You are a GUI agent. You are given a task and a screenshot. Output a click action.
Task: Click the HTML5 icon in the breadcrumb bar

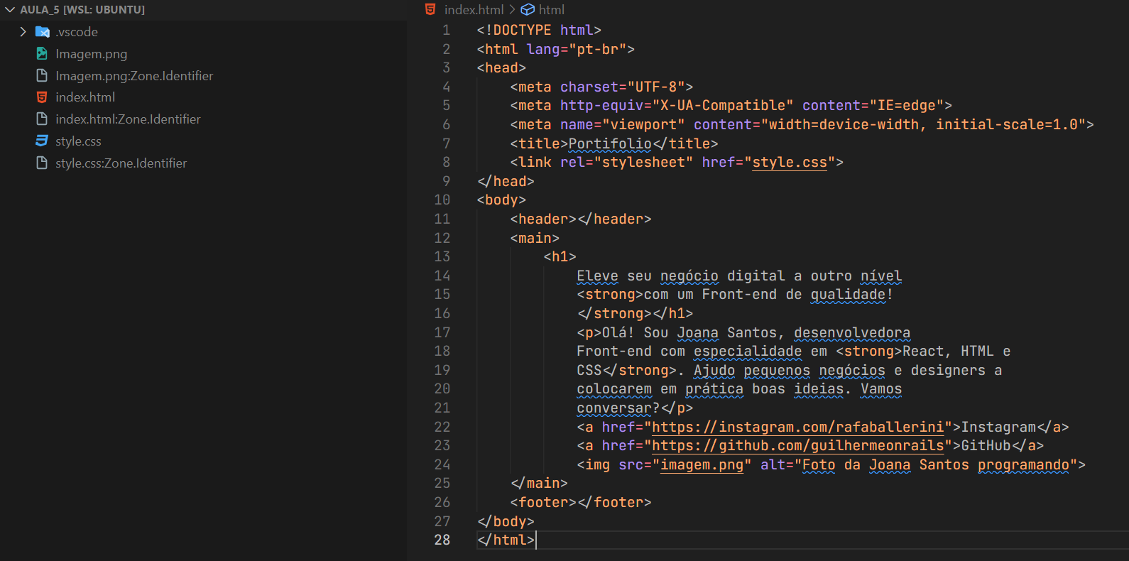point(430,9)
